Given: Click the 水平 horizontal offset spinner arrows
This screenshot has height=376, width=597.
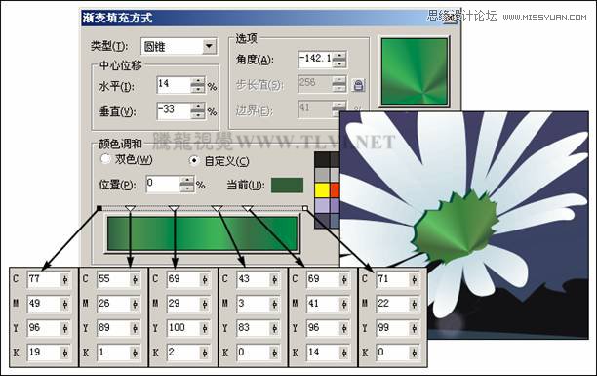Looking at the screenshot, I should click(198, 85).
